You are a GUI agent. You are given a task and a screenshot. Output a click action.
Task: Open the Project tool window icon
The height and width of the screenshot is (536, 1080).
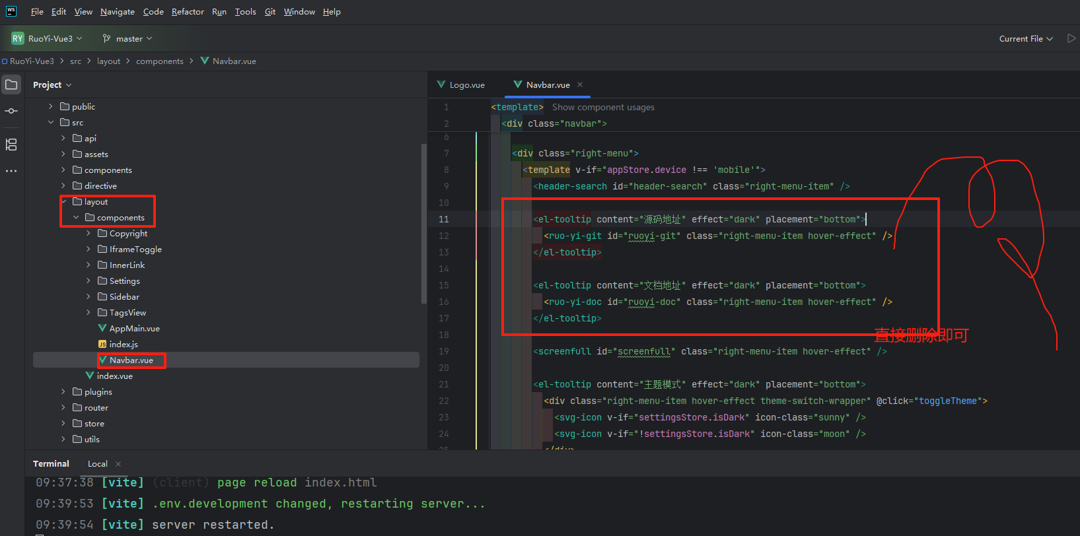pyautogui.click(x=11, y=84)
